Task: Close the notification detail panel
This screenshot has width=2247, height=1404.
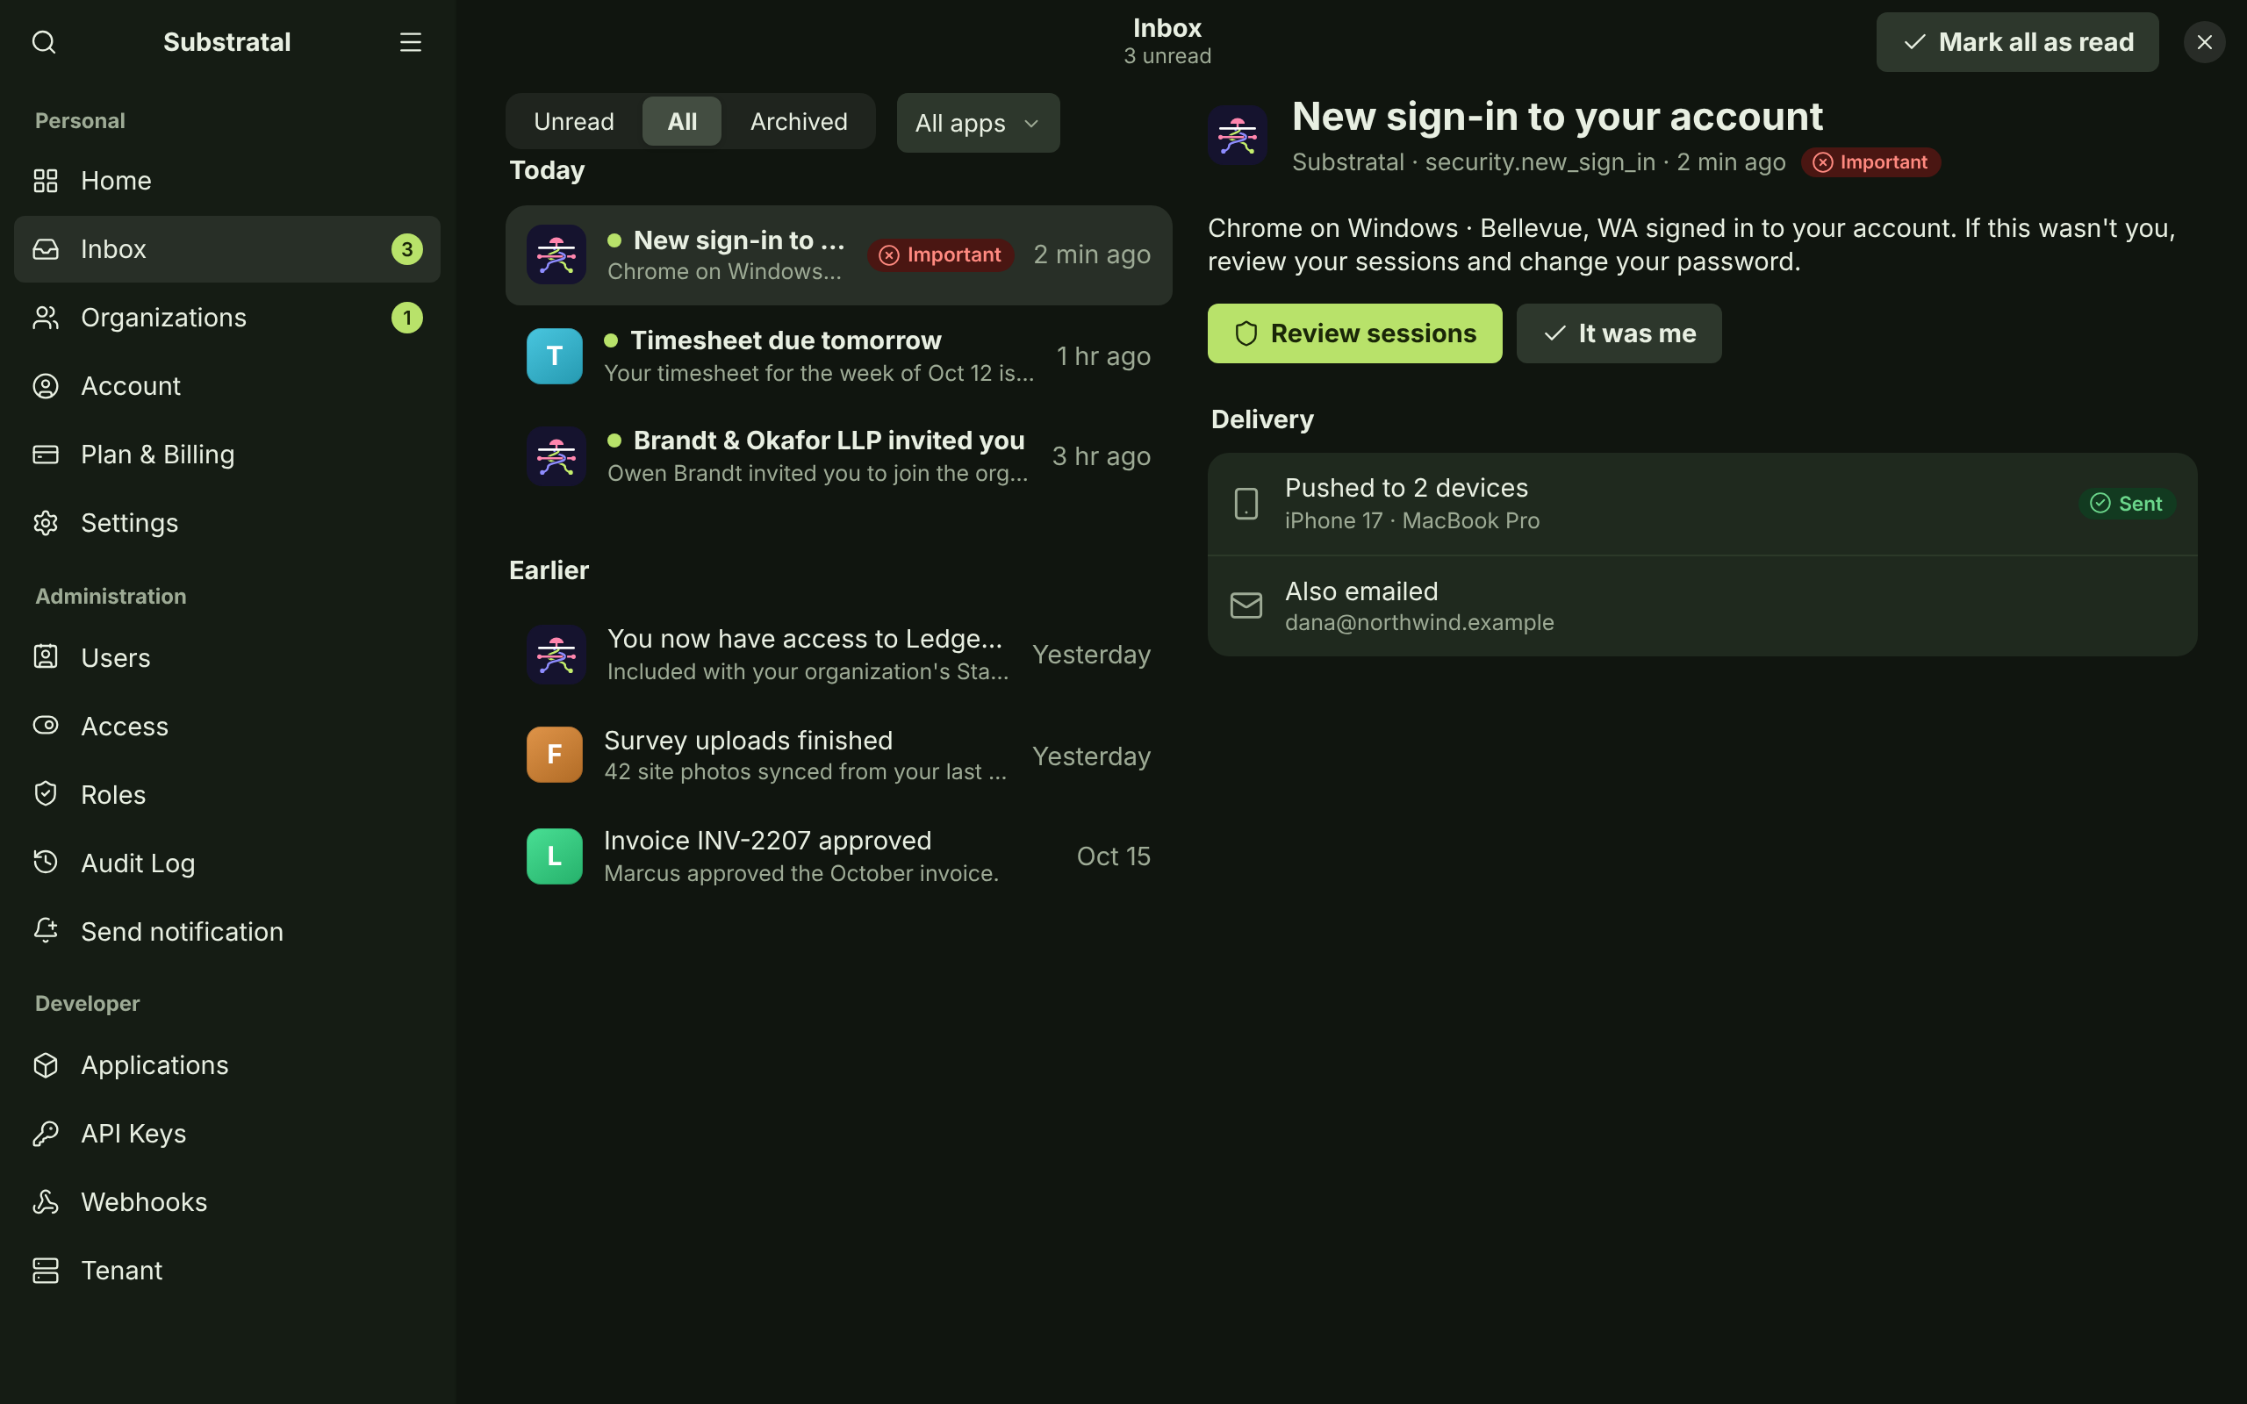Action: click(x=2204, y=42)
